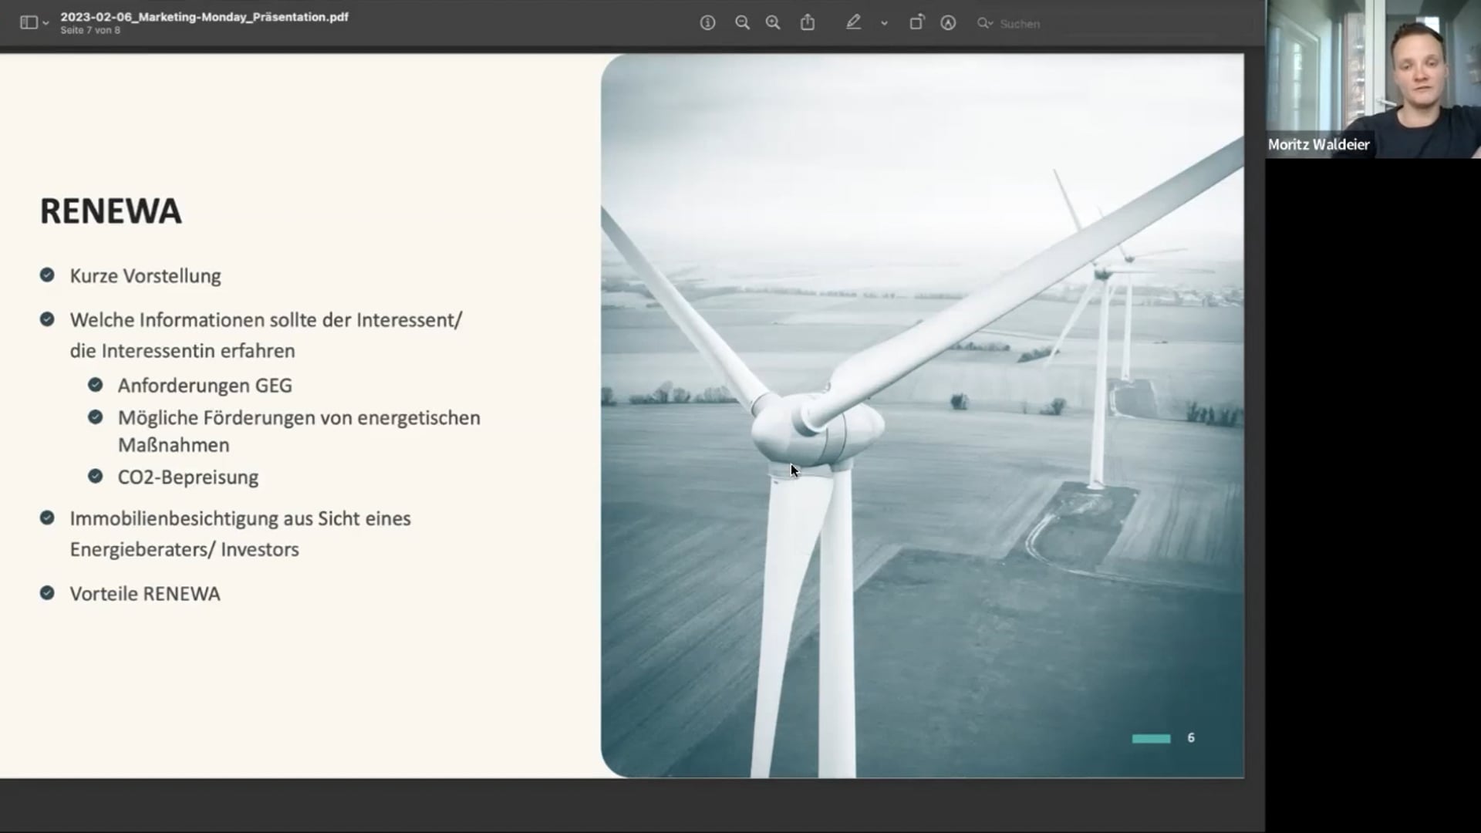Click checkmark bullet beside 'CO2-Bepreisung'

(x=96, y=476)
